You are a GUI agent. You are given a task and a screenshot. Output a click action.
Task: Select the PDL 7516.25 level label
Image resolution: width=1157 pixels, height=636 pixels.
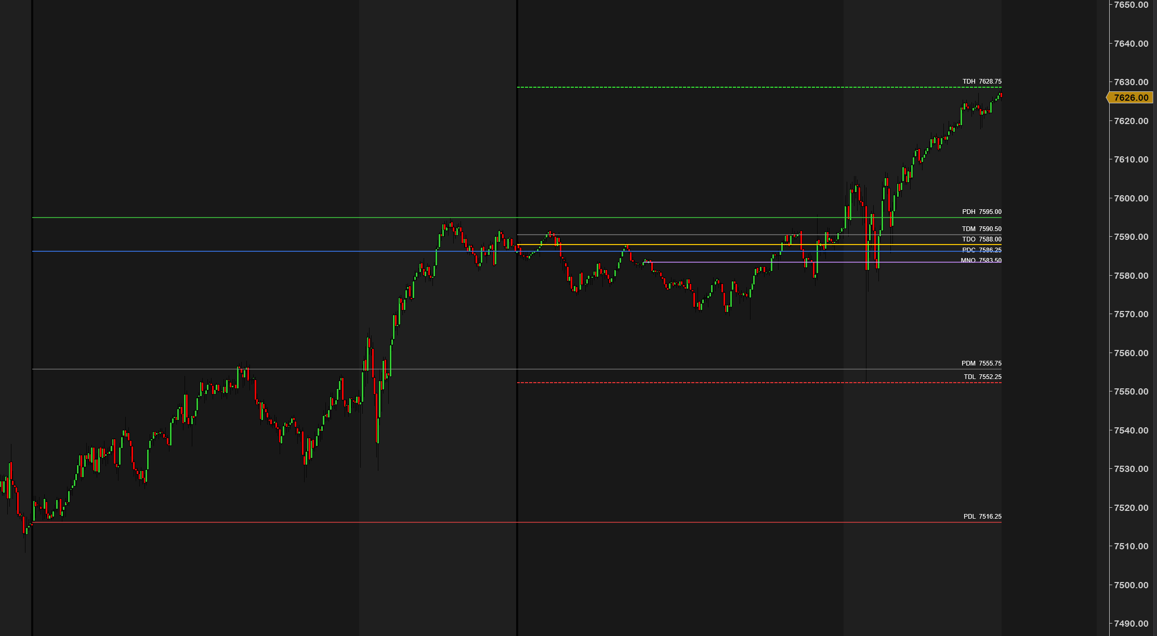pos(982,517)
